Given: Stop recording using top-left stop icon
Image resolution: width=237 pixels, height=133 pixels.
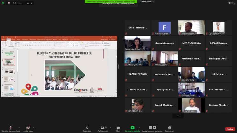Looking at the screenshot, I should click(32, 3).
